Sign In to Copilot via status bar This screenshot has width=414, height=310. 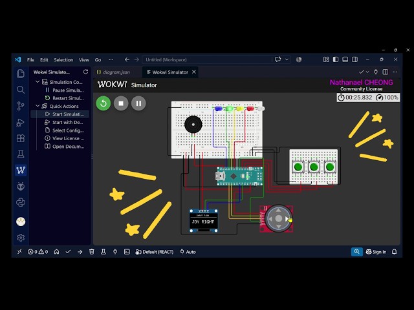click(376, 252)
